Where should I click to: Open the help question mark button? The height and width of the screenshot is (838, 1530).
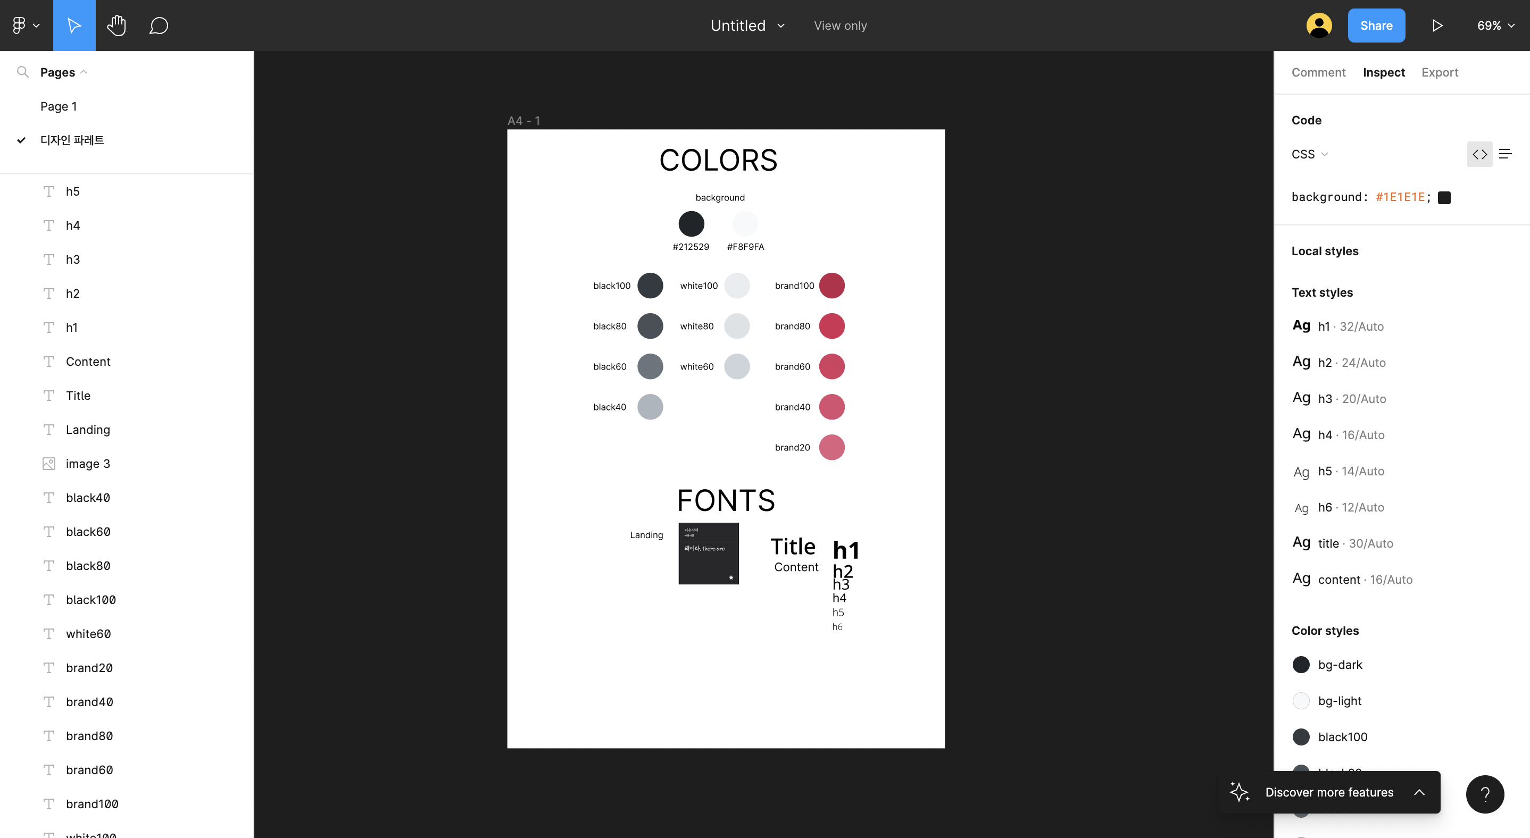(1484, 794)
